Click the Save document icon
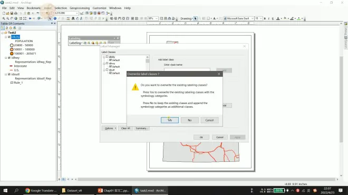 12,13
